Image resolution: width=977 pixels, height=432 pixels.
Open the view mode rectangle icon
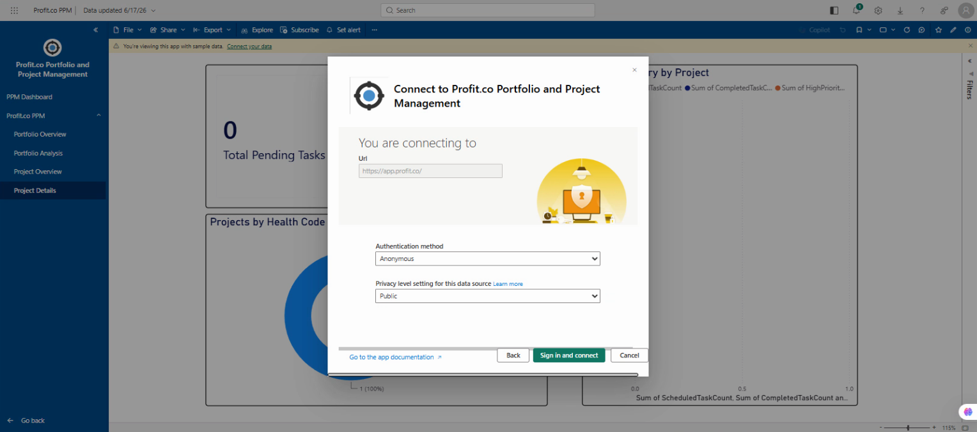pos(883,30)
